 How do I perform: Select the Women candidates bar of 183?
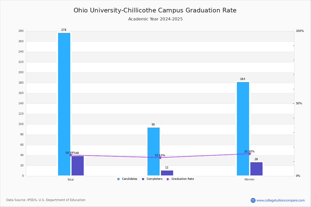coord(243,129)
